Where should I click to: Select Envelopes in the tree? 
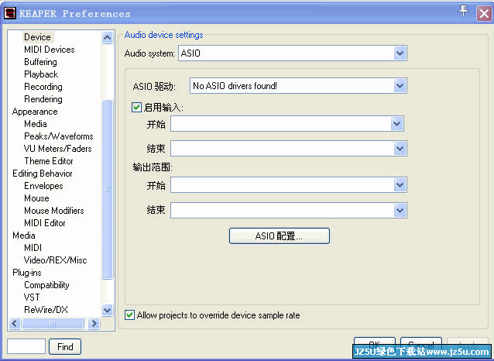[x=43, y=186]
